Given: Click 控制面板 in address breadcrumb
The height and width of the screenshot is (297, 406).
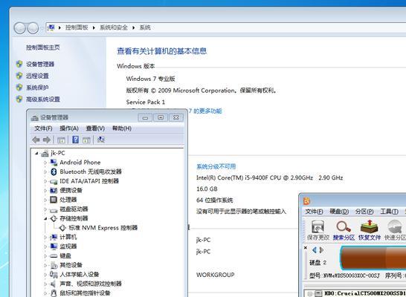Looking at the screenshot, I should (x=77, y=27).
